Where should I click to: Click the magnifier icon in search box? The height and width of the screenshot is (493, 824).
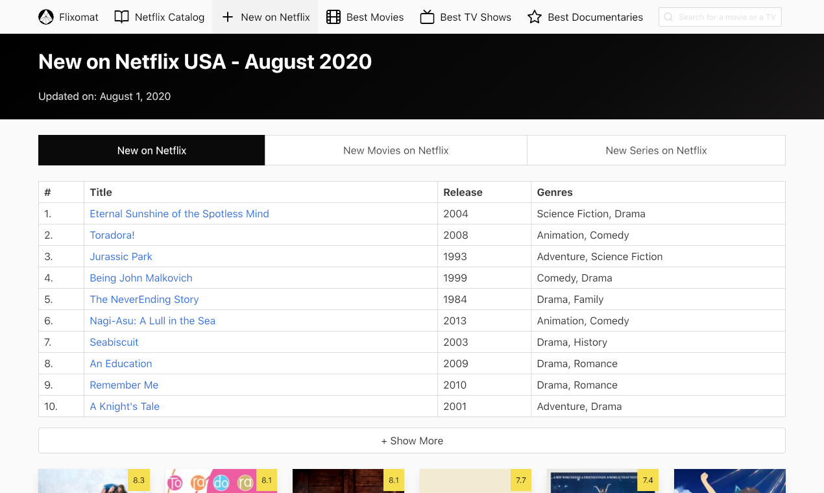(x=668, y=17)
